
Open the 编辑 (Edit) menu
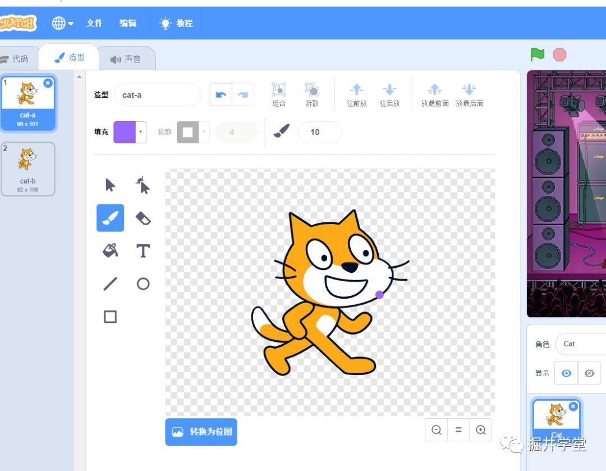click(x=127, y=23)
